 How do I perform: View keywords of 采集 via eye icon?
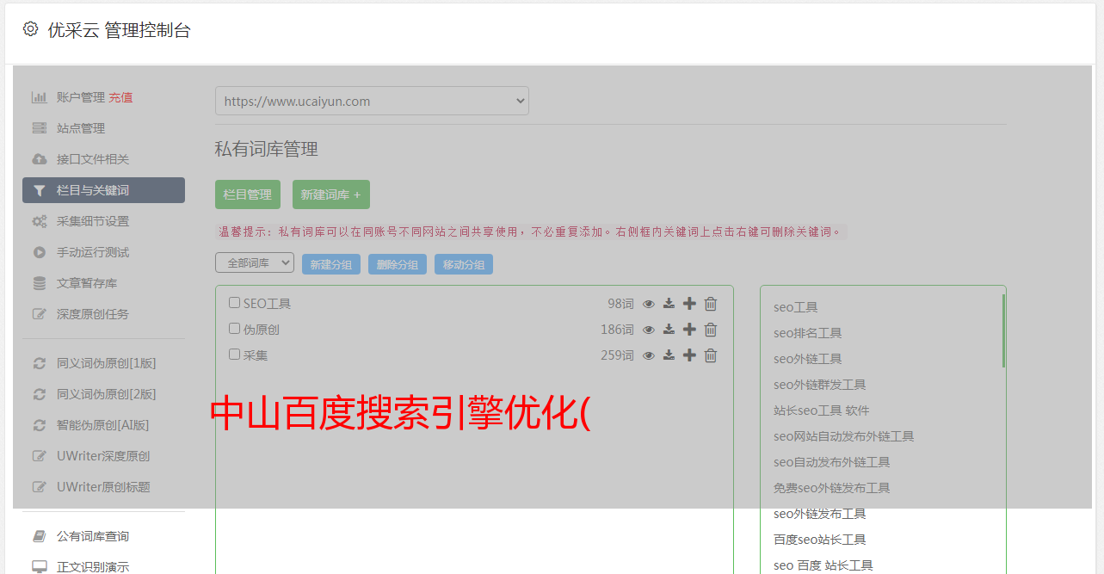point(649,355)
